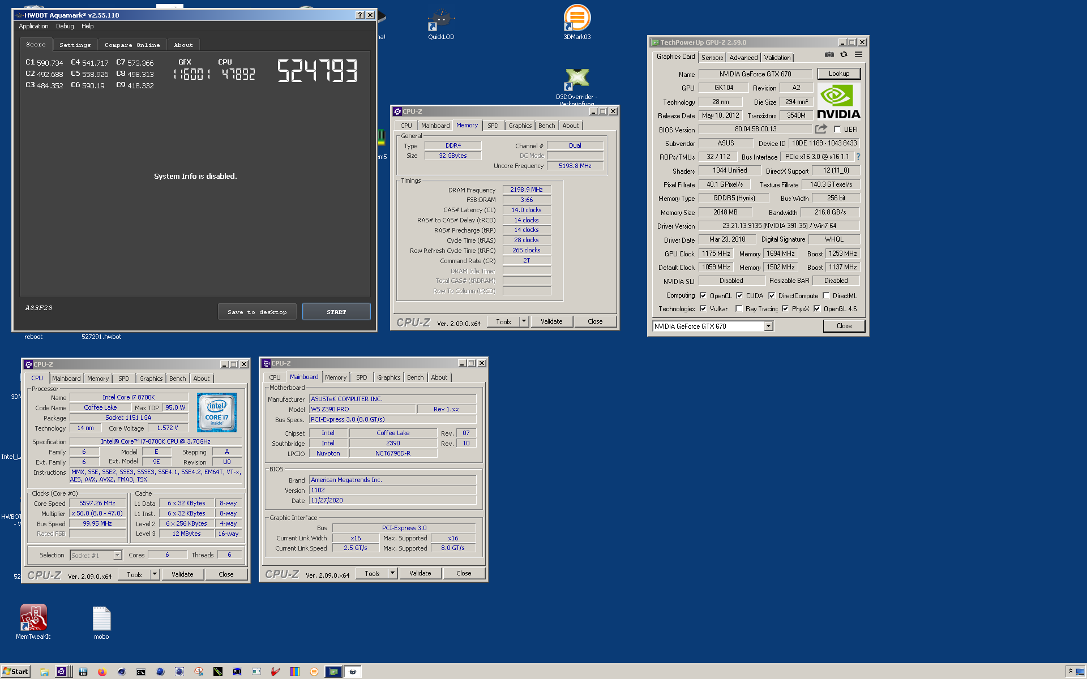The width and height of the screenshot is (1087, 679).
Task: Take a GPU-Z screenshot with the camera icon
Action: click(x=829, y=55)
